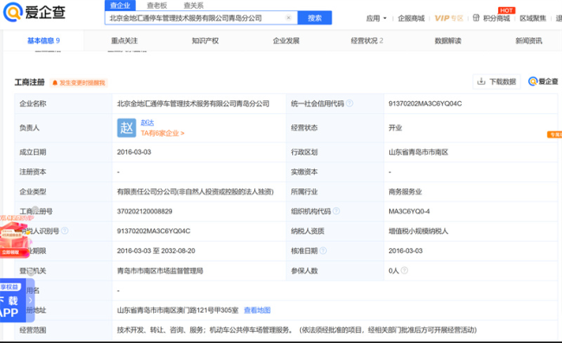
Task: Click the 工商注册 section heading
Action: pyautogui.click(x=29, y=82)
